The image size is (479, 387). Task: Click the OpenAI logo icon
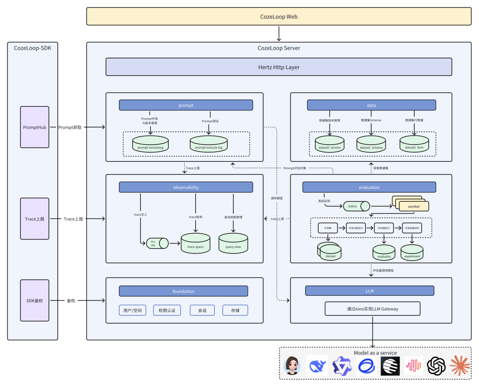coord(437,366)
